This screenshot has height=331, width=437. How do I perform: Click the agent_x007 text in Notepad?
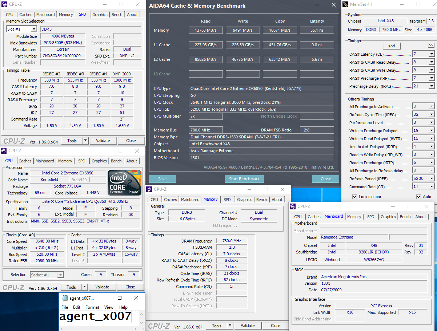coord(95,317)
